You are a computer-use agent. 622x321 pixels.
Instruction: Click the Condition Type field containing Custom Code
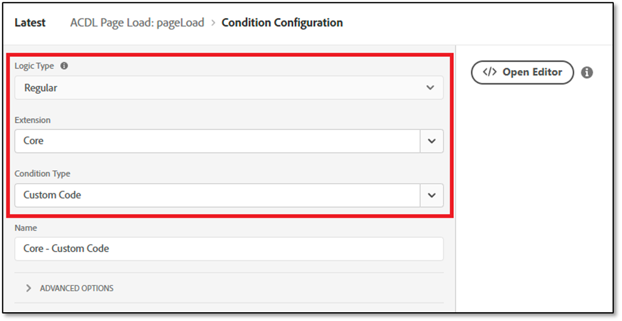pyautogui.click(x=217, y=195)
